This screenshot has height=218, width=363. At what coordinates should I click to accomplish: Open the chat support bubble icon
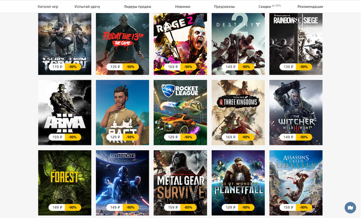pos(350,207)
